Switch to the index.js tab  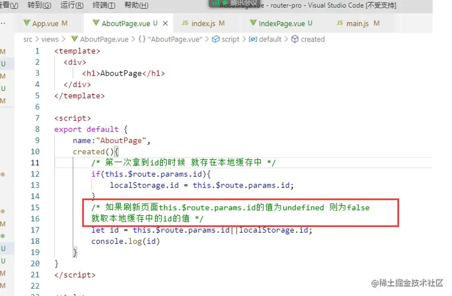click(203, 23)
